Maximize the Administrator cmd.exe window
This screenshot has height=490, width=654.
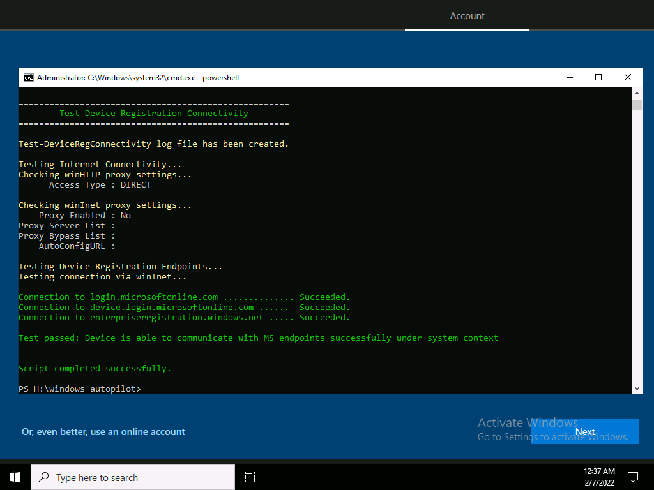click(x=598, y=77)
